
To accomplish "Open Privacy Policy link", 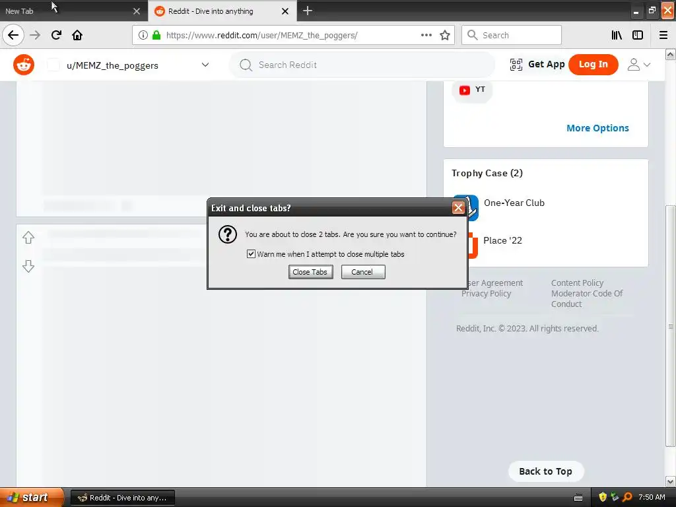I will [487, 294].
